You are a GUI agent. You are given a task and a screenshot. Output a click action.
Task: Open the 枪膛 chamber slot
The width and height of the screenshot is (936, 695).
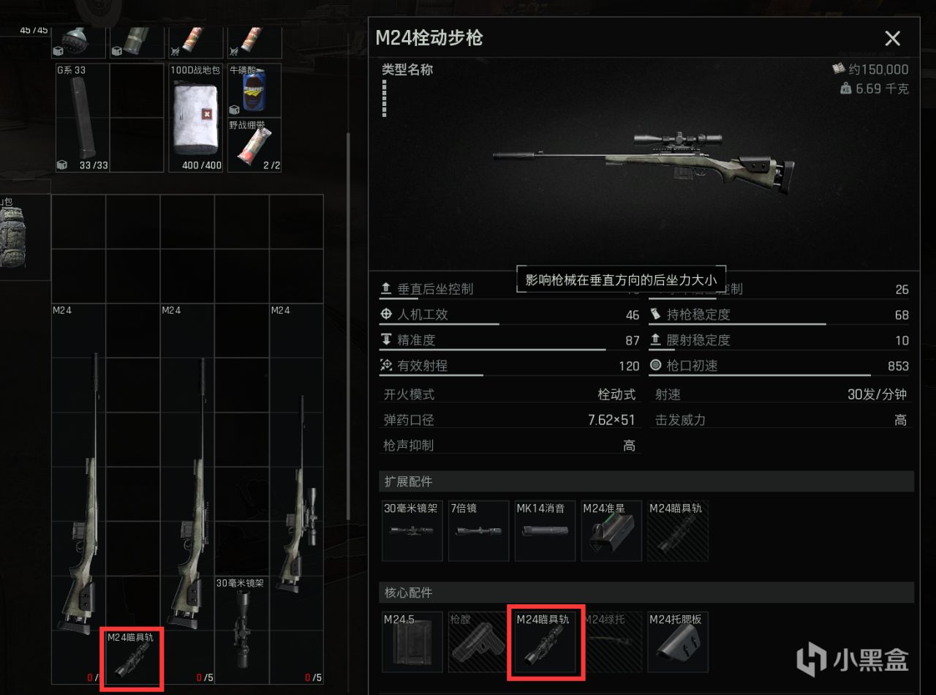pyautogui.click(x=478, y=642)
